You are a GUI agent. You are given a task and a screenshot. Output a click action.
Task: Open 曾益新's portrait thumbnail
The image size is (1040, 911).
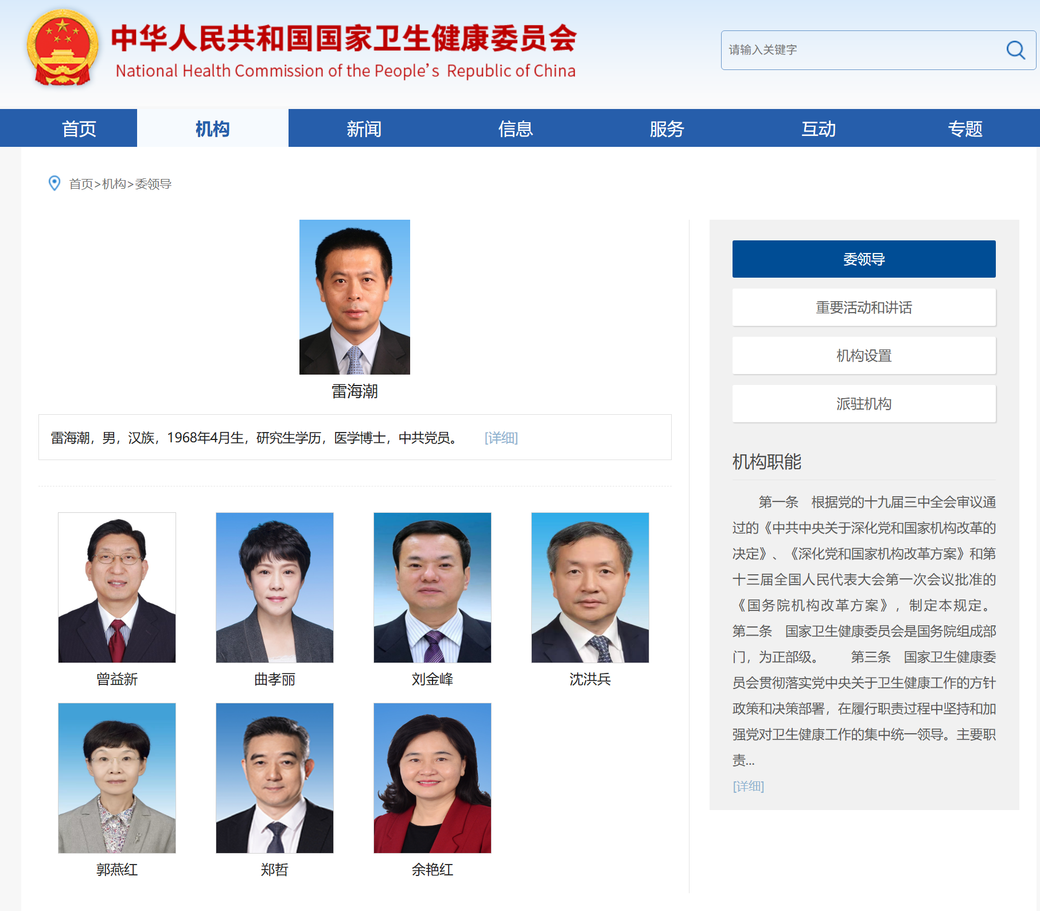coord(117,587)
